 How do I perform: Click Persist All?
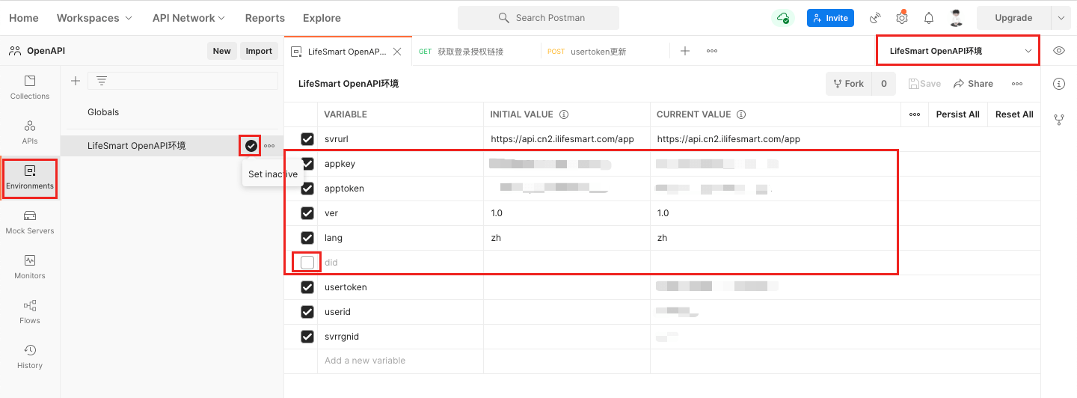[x=957, y=114]
